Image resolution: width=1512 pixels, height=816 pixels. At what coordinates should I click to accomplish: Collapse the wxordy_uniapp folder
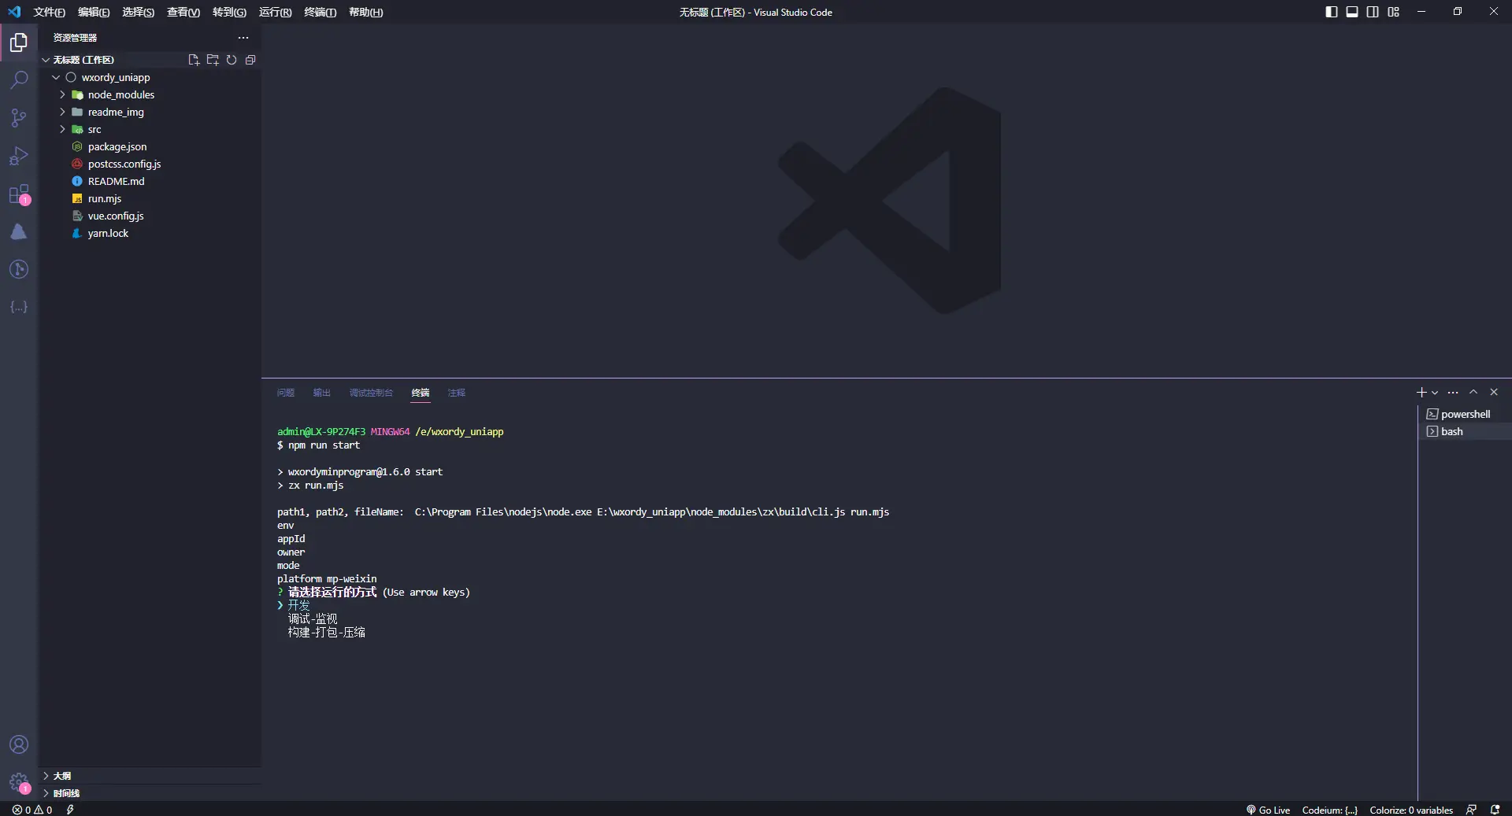coord(56,77)
